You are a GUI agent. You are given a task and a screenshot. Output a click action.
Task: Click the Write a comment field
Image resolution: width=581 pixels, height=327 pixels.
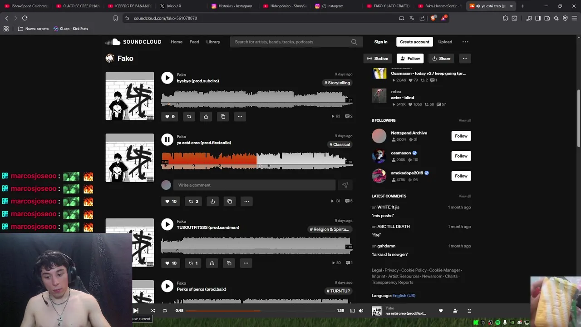click(x=254, y=185)
